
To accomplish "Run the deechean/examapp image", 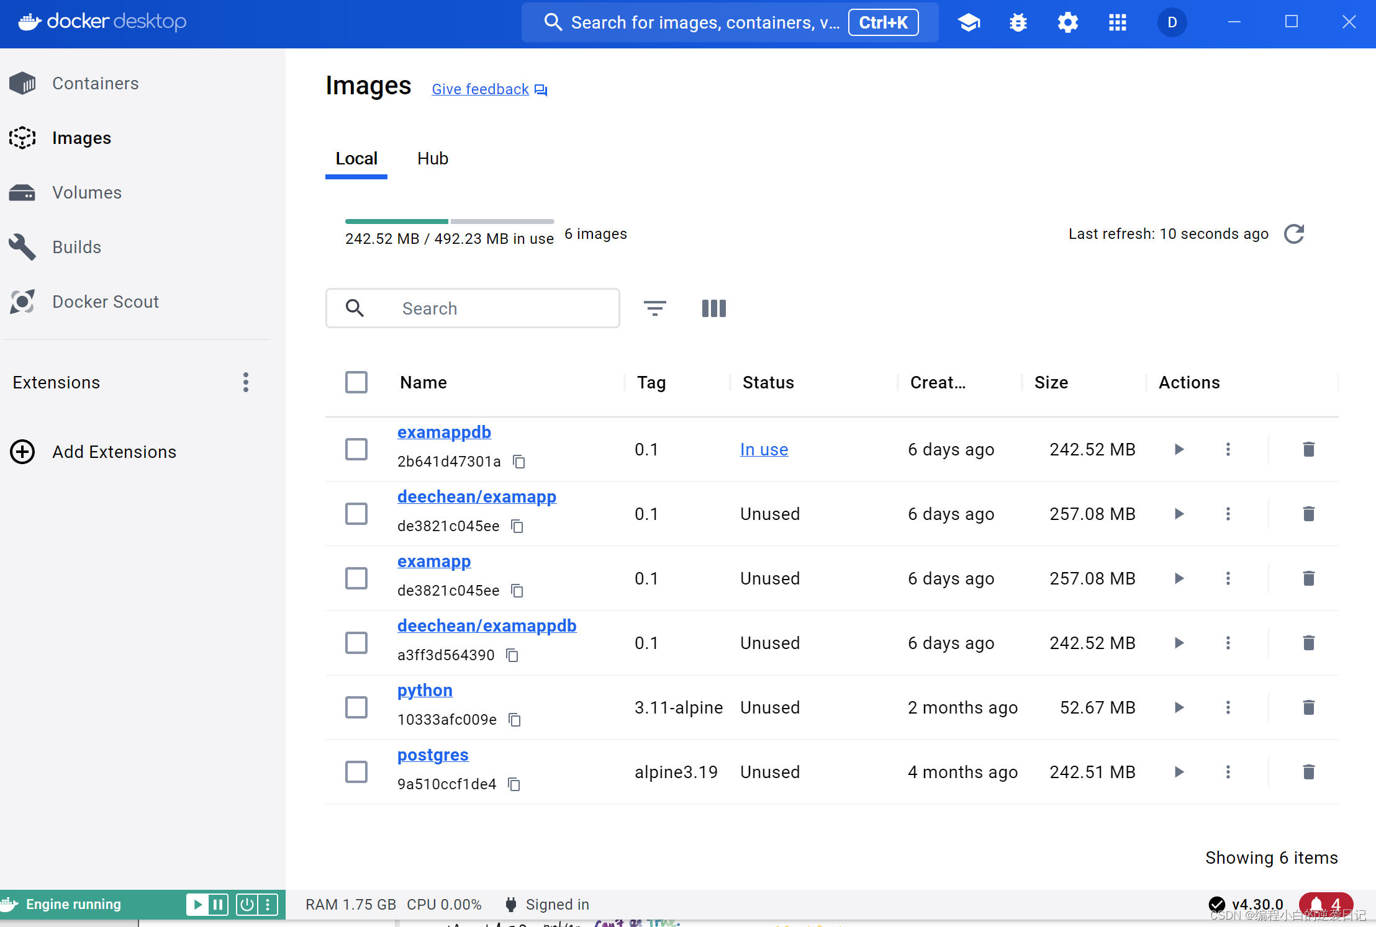I will (x=1179, y=514).
